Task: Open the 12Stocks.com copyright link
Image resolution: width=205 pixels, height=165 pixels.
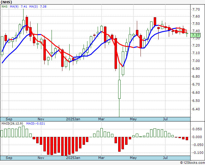Action: [192, 163]
